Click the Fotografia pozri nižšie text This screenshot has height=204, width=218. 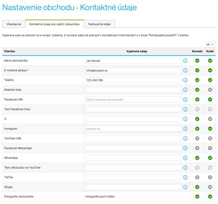coord(100,197)
